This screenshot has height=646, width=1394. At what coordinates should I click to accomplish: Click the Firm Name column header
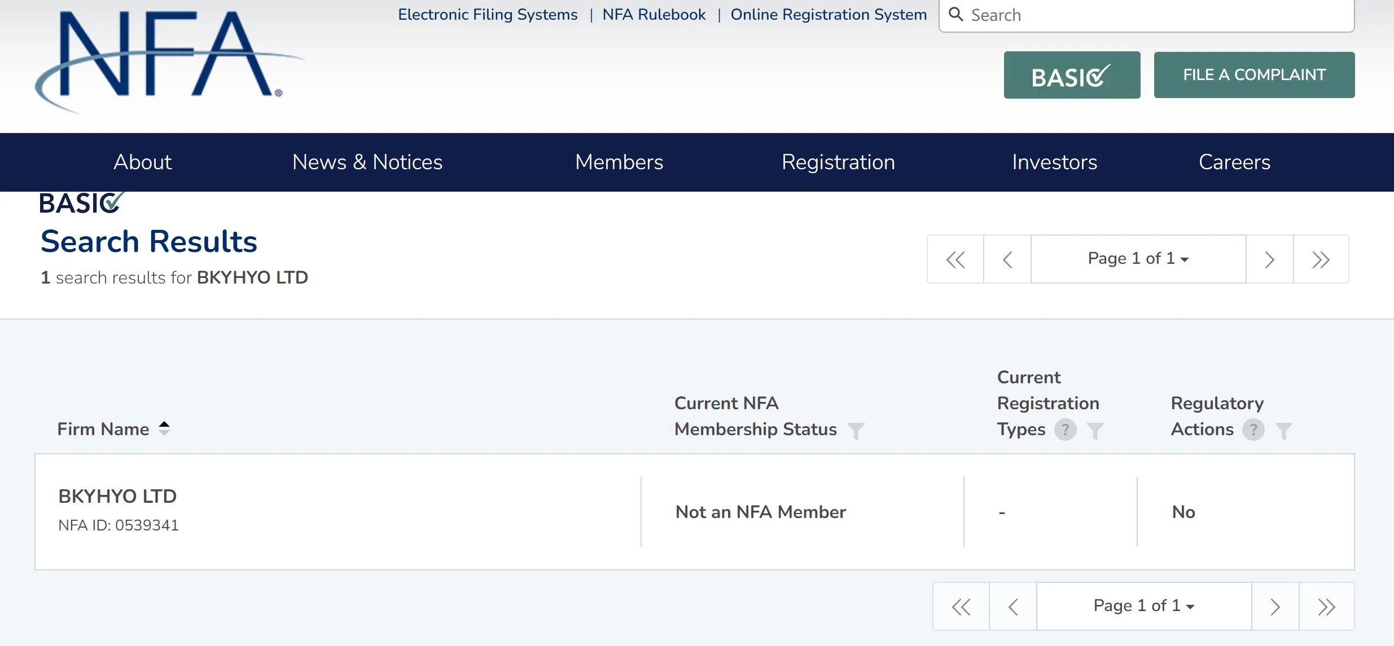[103, 429]
